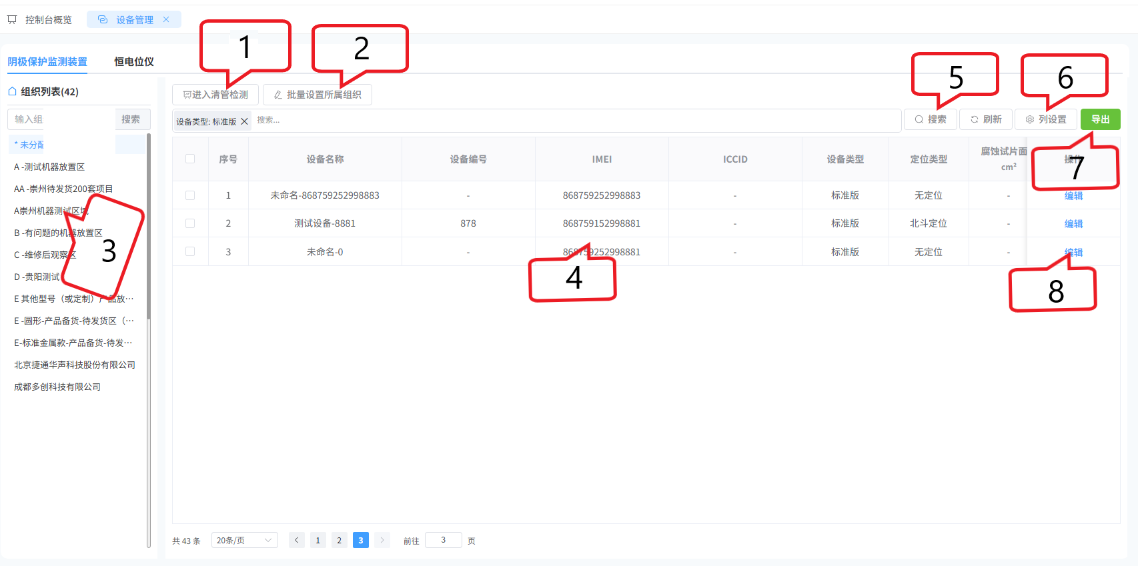
Task: Click the 北斗定位 cell
Action: (929, 223)
